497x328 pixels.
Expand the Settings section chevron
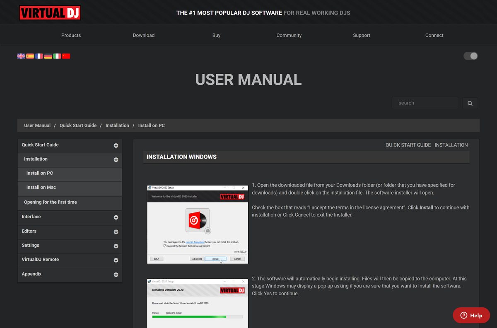click(x=116, y=246)
